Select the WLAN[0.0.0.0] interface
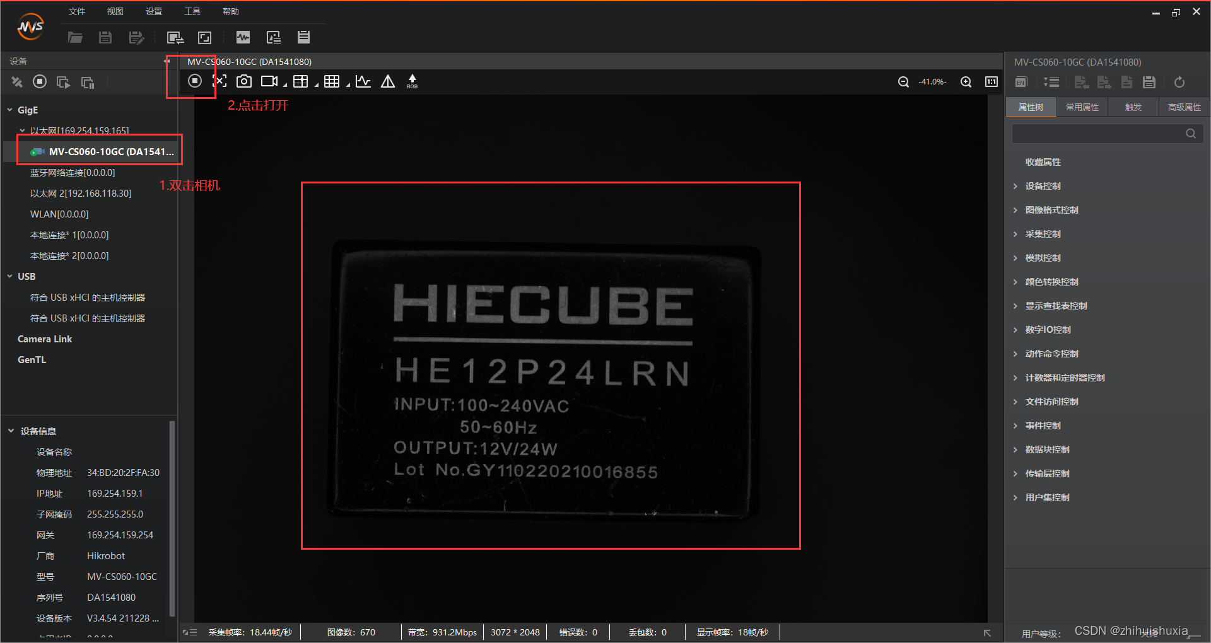 pyautogui.click(x=59, y=214)
